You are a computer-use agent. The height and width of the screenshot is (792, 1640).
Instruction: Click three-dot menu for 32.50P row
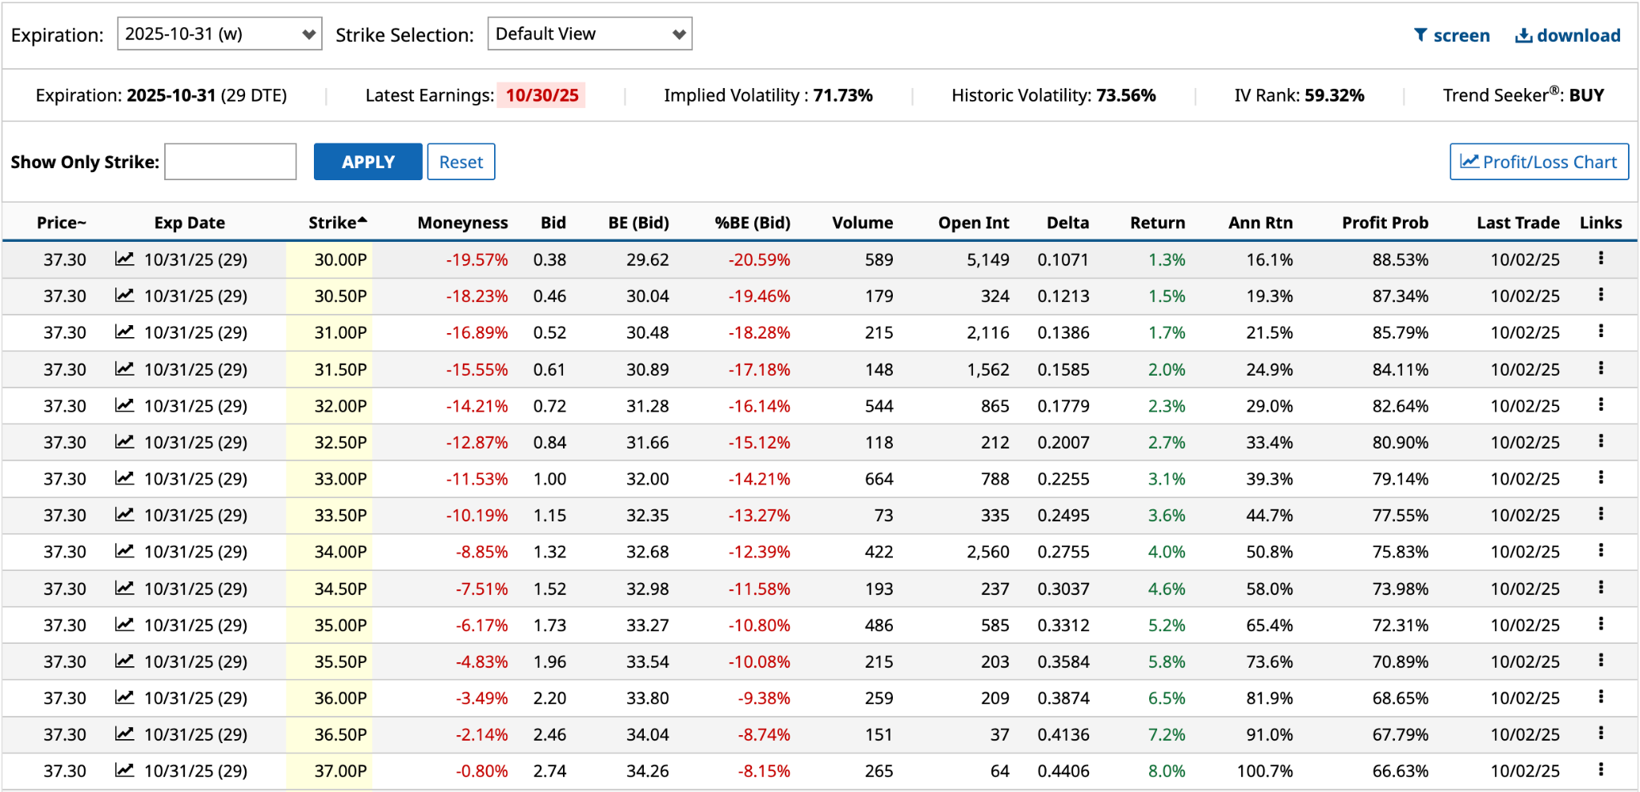tap(1600, 441)
